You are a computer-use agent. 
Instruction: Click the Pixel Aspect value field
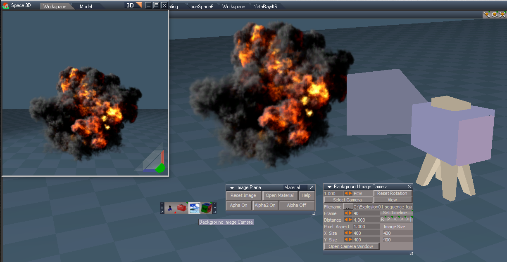pos(366,227)
